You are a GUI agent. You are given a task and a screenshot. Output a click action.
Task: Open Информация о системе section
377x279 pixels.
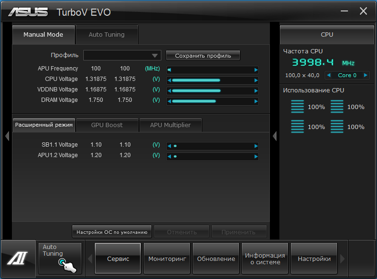[265, 259]
